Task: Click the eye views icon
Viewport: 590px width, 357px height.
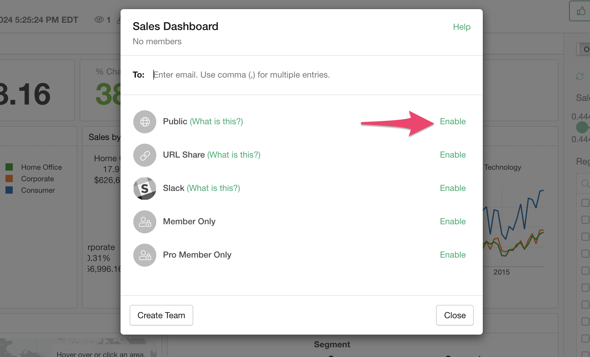Action: pyautogui.click(x=99, y=20)
